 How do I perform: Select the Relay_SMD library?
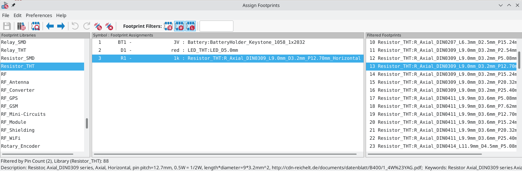(x=42, y=42)
